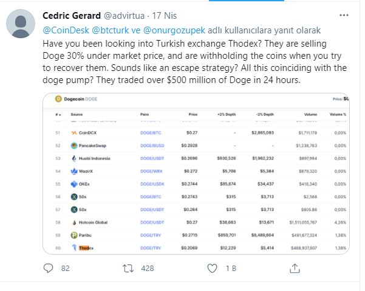365x291 pixels.
Task: Click the Cedric Gerard display name
Action: click(72, 16)
